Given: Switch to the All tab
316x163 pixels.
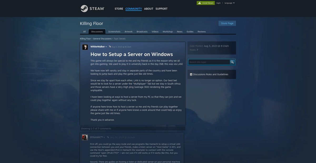Looking at the screenshot, I should (x=85, y=32).
